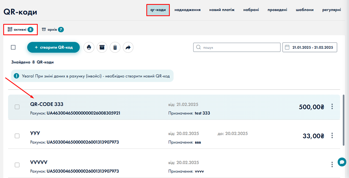Click the vertical scrollbar of the list
Image resolution: width=349 pixels, height=178 pixels.
coord(344,120)
